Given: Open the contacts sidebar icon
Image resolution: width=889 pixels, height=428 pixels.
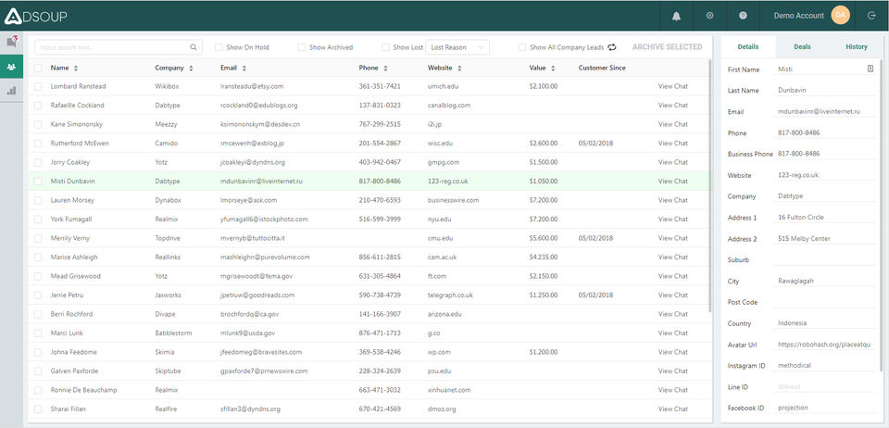Looking at the screenshot, I should point(11,67).
